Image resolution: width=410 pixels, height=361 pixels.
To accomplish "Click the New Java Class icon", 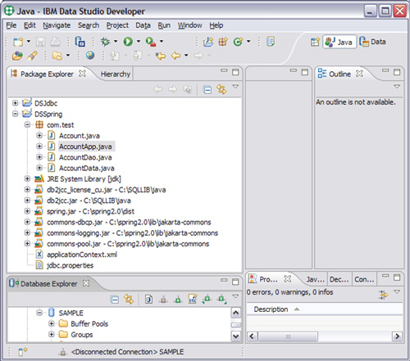I will click(x=238, y=42).
